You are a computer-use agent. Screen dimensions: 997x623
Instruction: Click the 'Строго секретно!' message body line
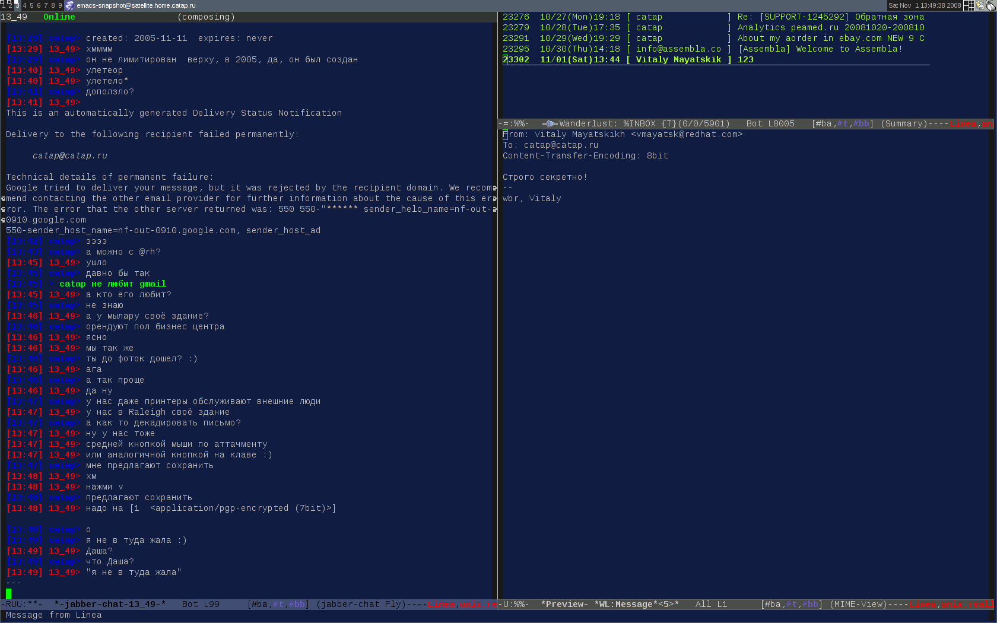(545, 177)
